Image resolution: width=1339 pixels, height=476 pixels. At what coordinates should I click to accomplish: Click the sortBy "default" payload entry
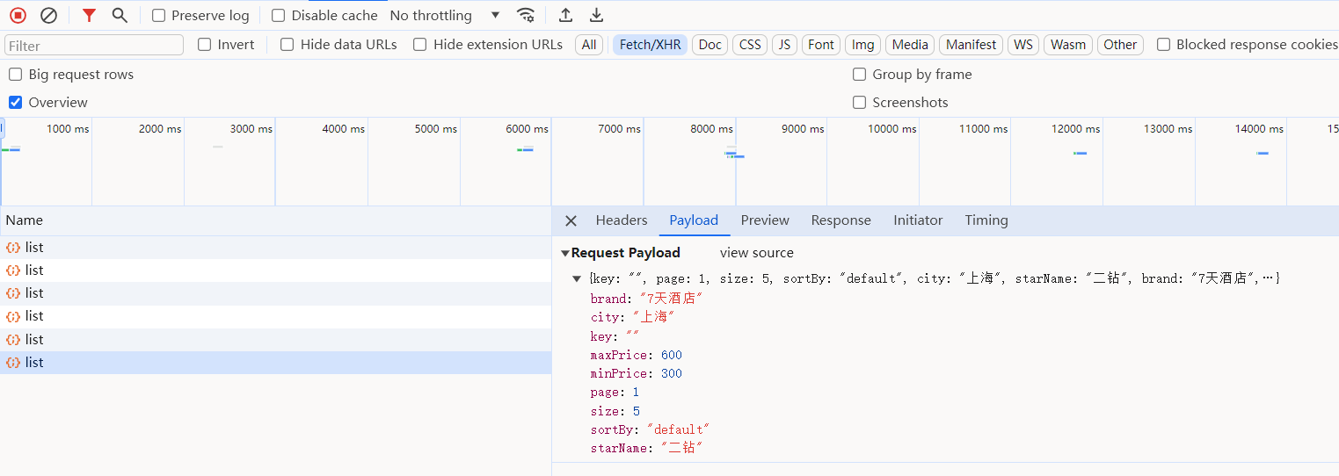pyautogui.click(x=650, y=429)
